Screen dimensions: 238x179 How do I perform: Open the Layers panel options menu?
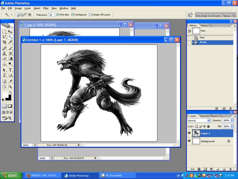(235, 116)
